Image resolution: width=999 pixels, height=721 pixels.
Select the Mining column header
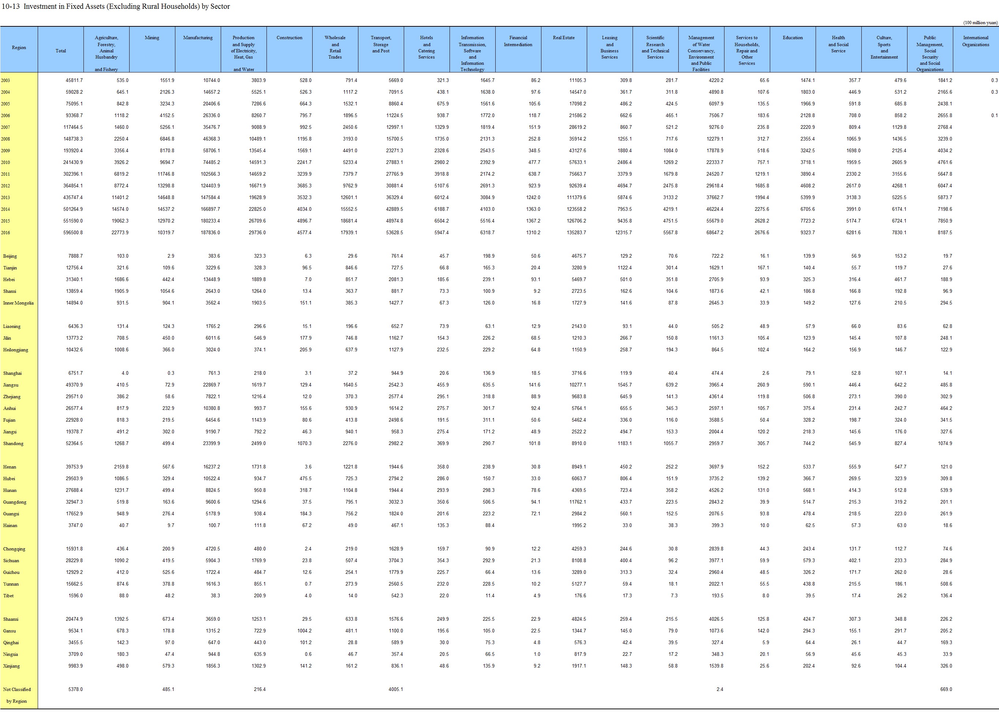click(152, 38)
